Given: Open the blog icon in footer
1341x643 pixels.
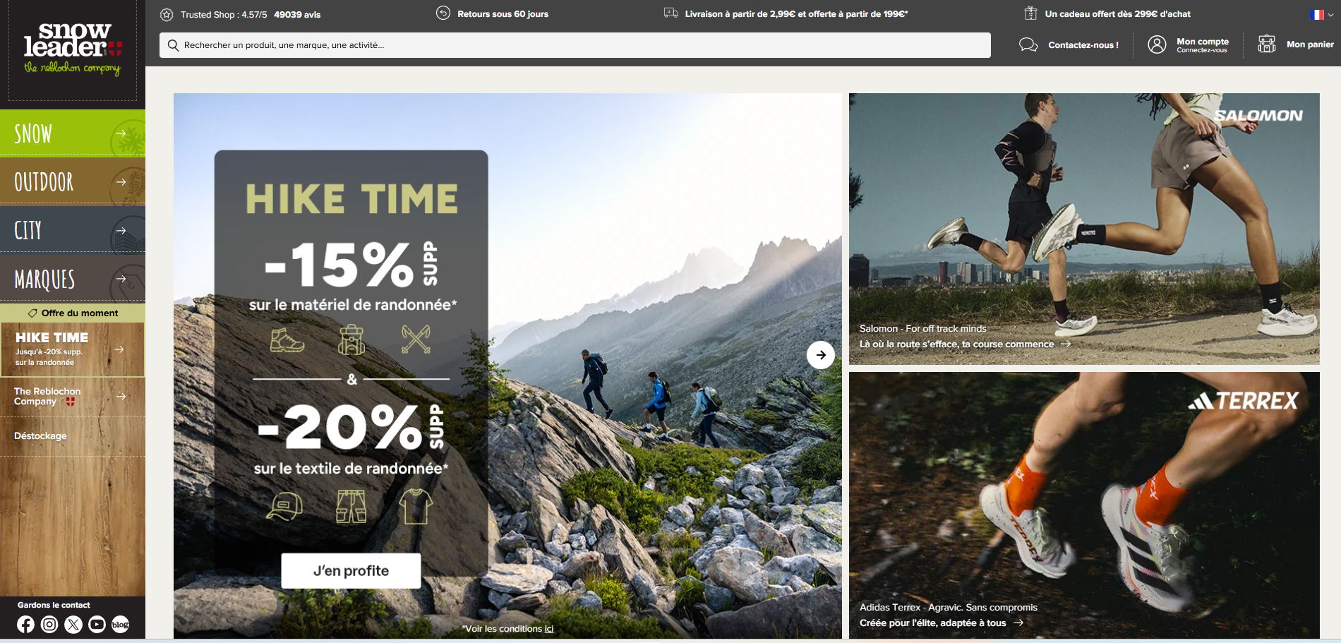Looking at the screenshot, I should coord(121,624).
